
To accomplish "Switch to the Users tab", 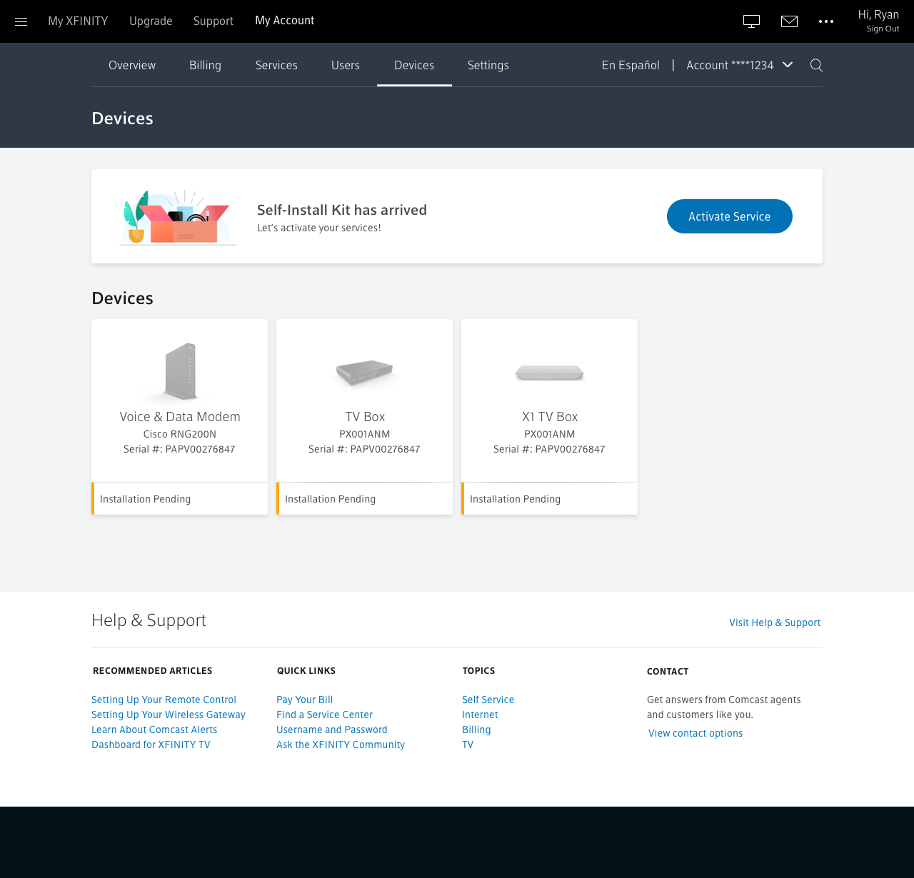I will click(x=346, y=65).
